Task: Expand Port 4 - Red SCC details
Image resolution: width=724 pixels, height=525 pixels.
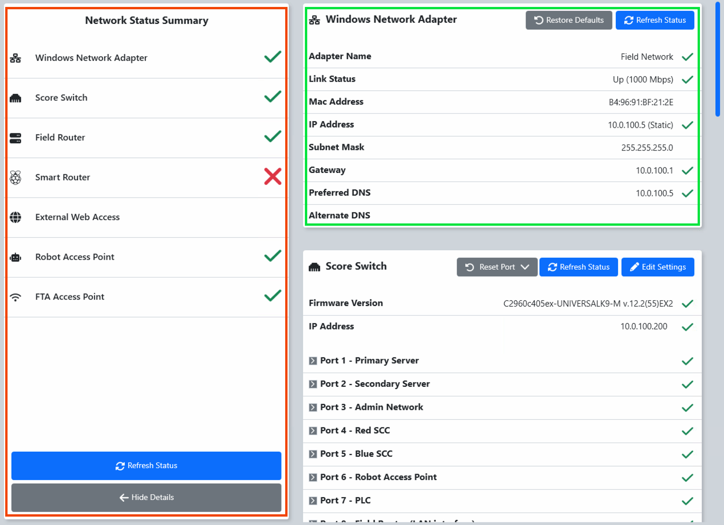Action: coord(313,431)
